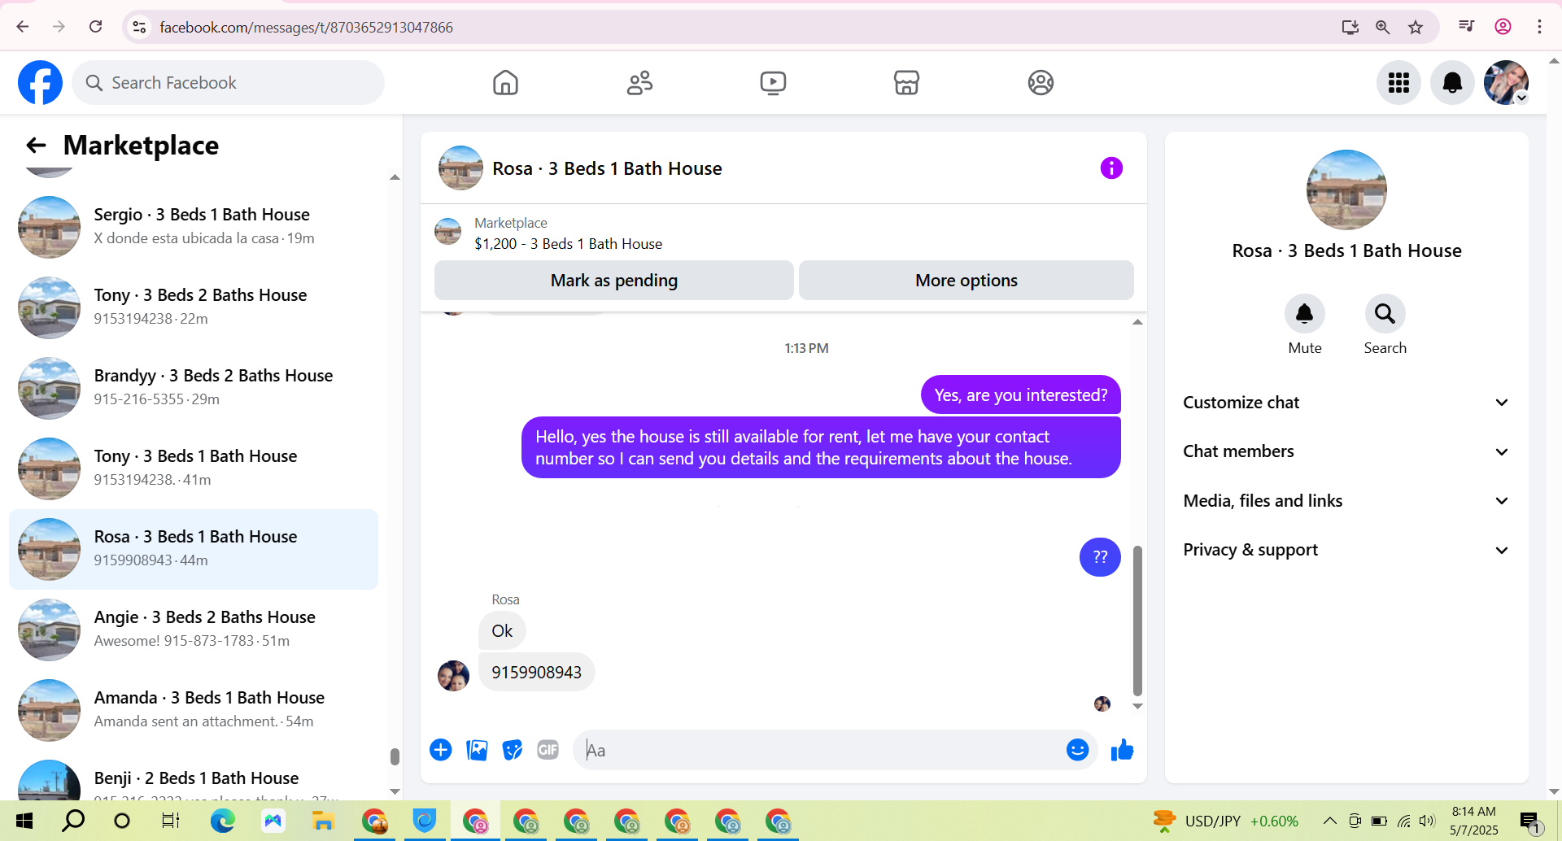The width and height of the screenshot is (1562, 841).
Task: Click the conversation list scrollbar thumb
Action: click(x=395, y=756)
